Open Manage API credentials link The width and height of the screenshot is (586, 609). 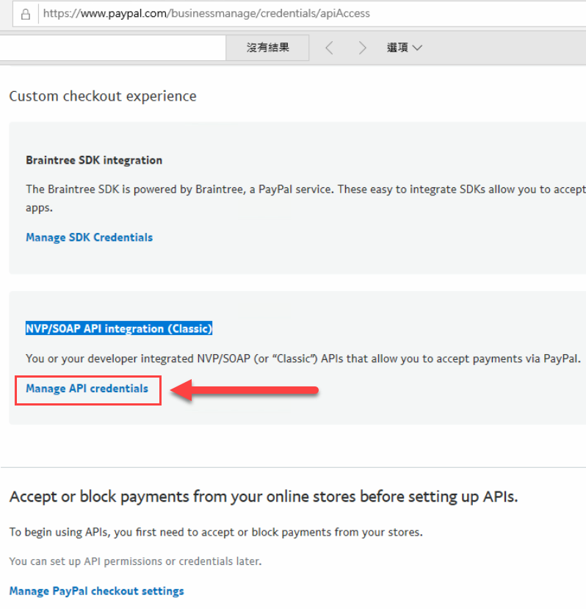[87, 389]
